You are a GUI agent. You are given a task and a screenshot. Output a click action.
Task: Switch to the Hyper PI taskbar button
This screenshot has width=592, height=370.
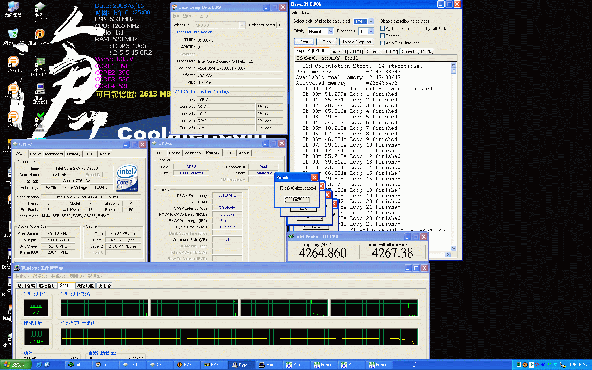[x=241, y=365]
